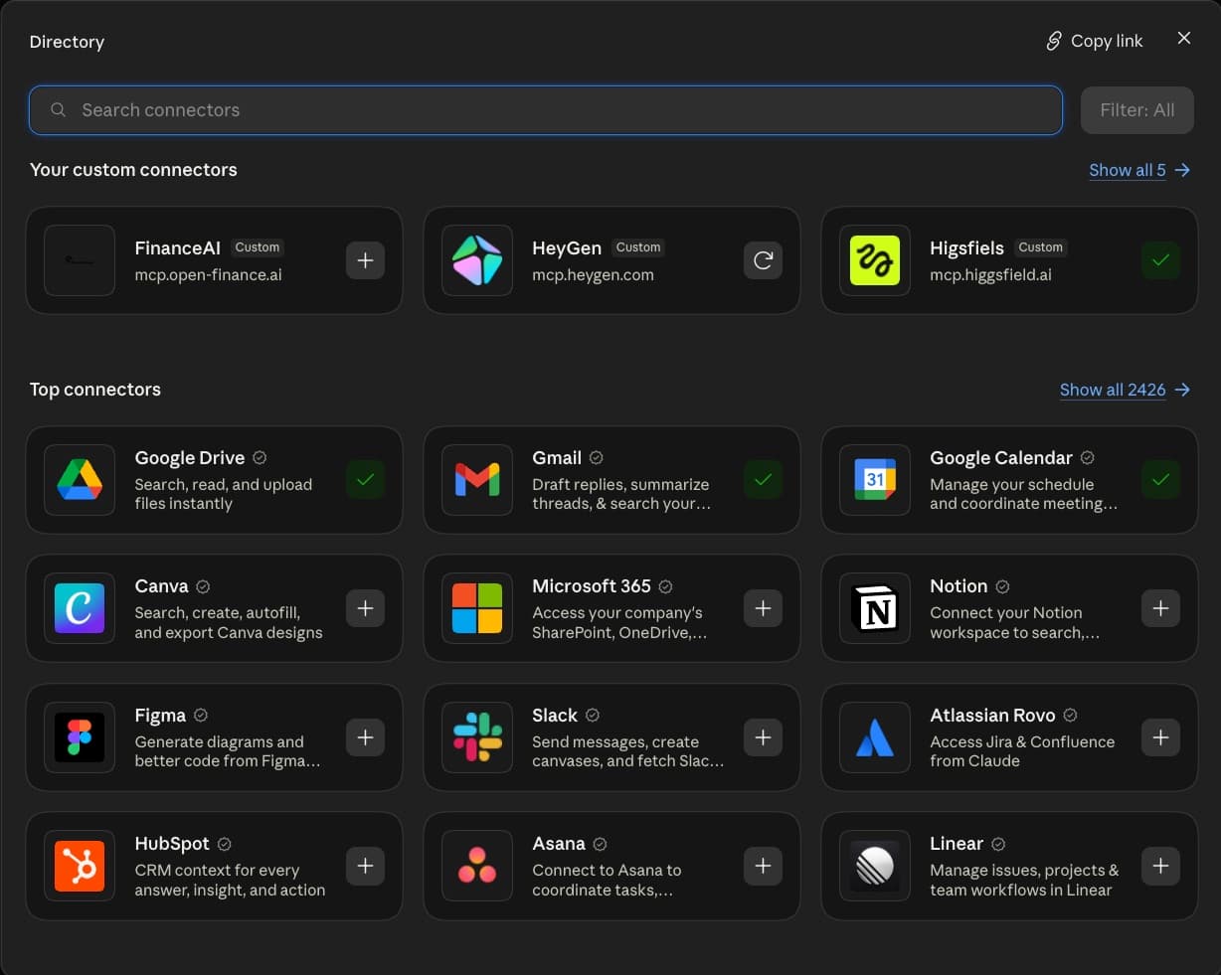Click the Asana logo icon
Image resolution: width=1221 pixels, height=975 pixels.
click(477, 866)
